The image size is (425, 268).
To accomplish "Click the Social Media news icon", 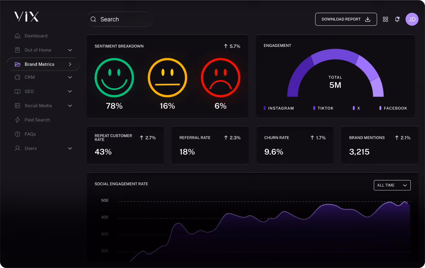I will (17, 106).
